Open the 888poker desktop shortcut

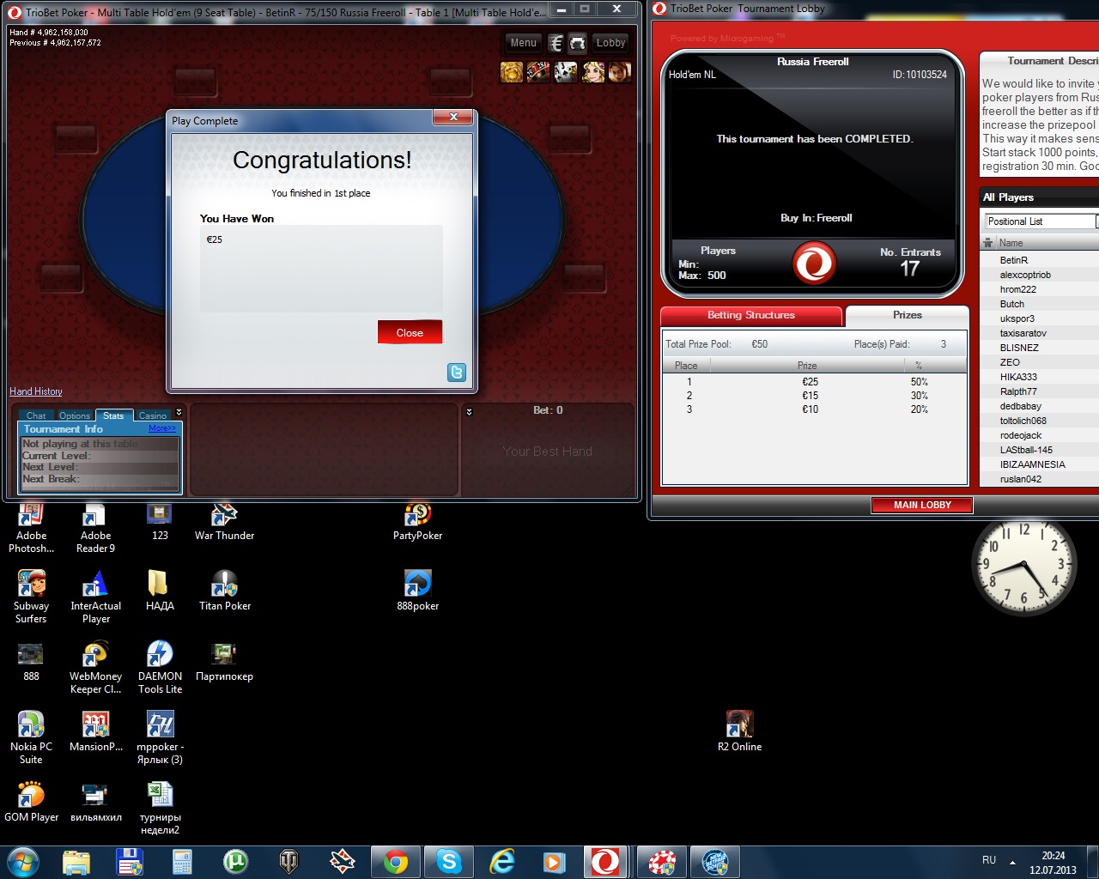click(418, 592)
